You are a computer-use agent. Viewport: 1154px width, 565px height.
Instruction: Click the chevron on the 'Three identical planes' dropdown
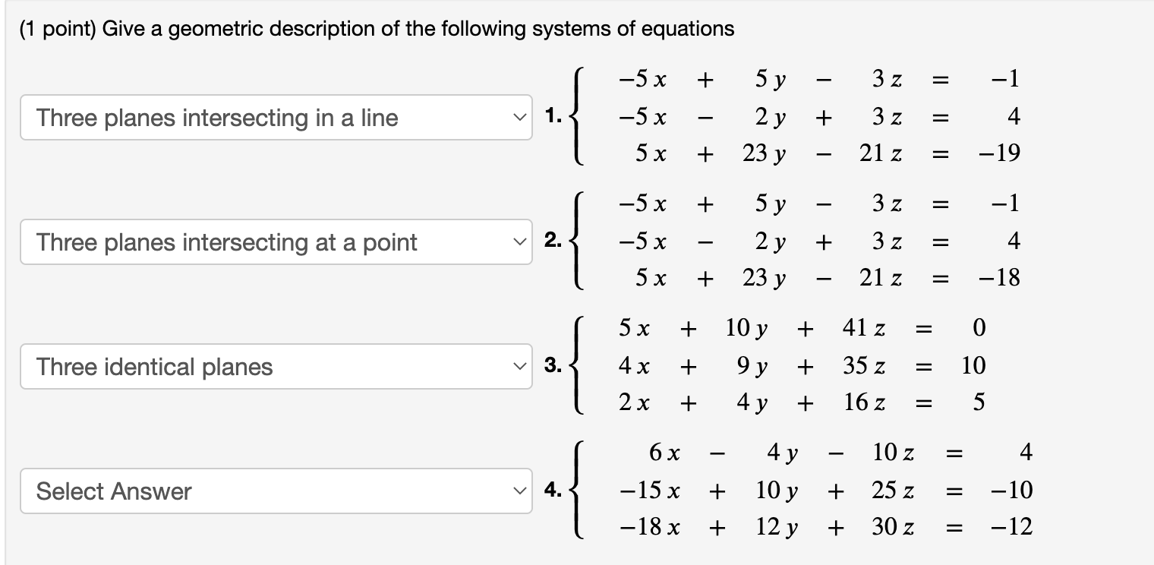pos(519,367)
